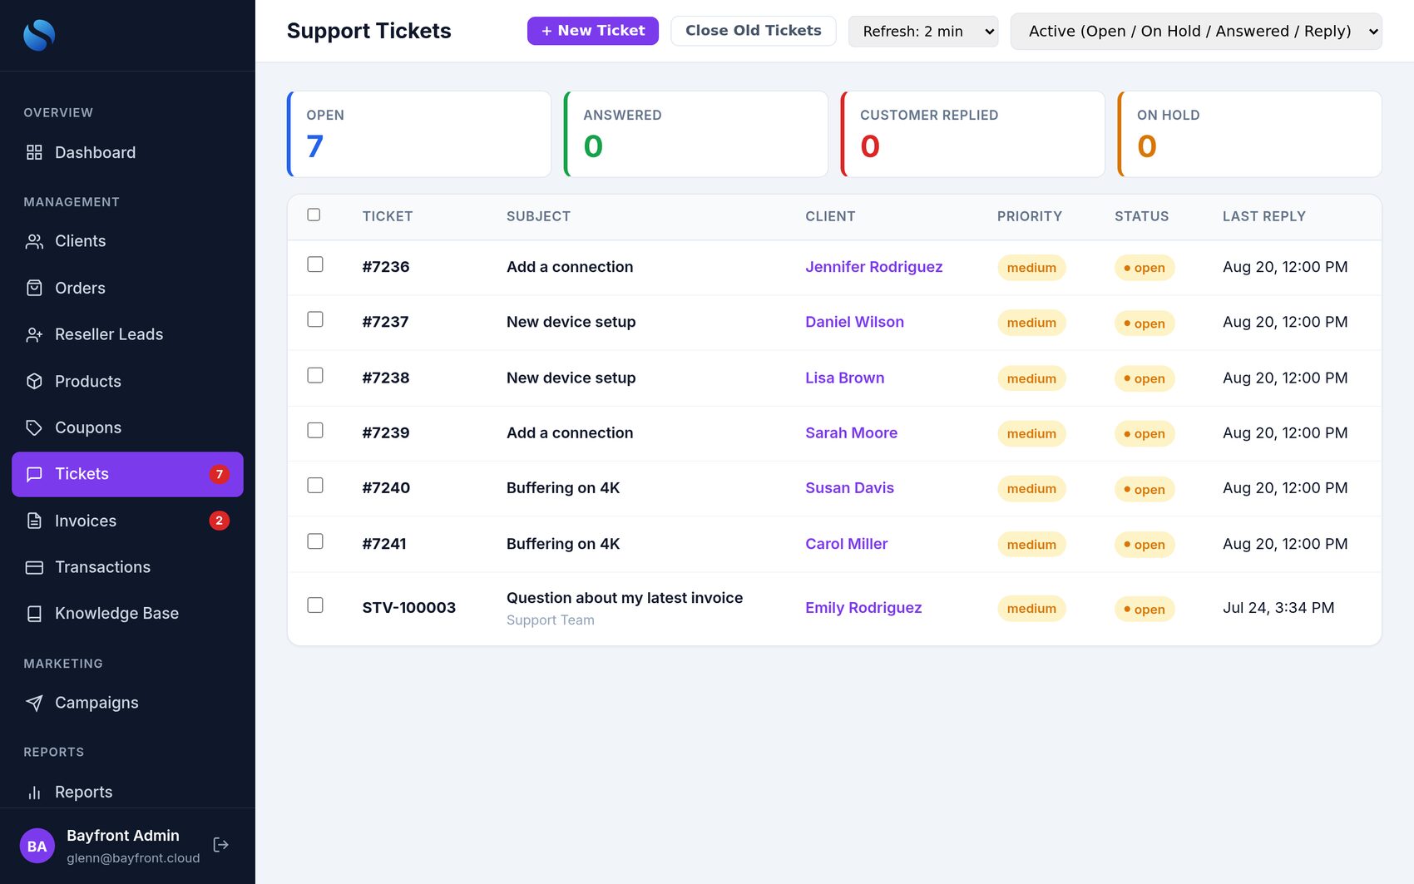Click the Support Team label under the invoice question
Image resolution: width=1414 pixels, height=884 pixels.
[550, 620]
